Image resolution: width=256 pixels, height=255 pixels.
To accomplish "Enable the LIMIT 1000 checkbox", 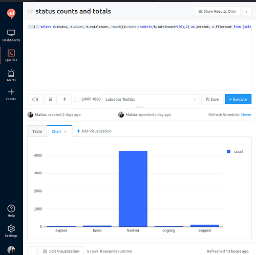I will [x=77, y=99].
